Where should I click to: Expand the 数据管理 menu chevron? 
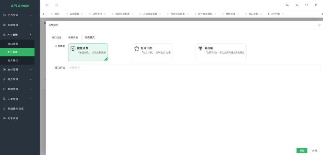click(x=31, y=89)
